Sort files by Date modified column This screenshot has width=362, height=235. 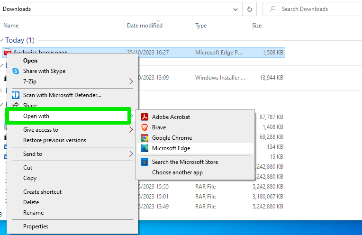(x=145, y=26)
